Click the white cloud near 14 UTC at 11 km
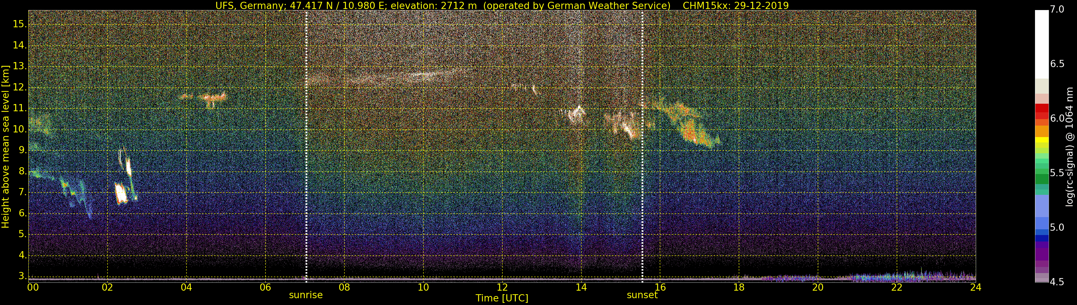This screenshot has width=1077, height=305. click(577, 114)
